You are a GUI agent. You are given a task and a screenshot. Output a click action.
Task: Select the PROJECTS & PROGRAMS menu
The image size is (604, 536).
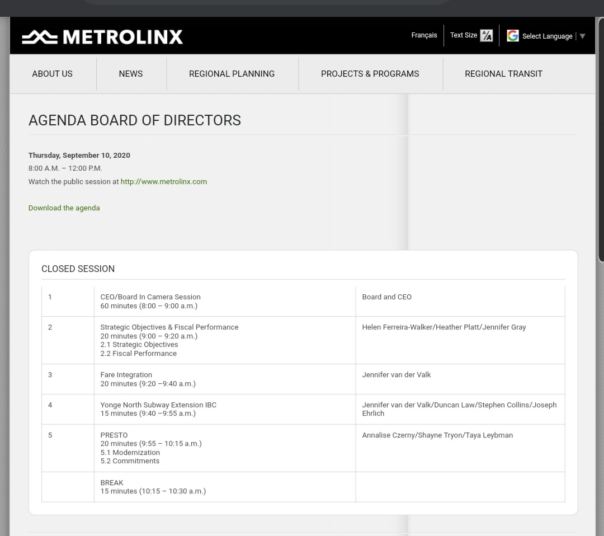click(370, 74)
